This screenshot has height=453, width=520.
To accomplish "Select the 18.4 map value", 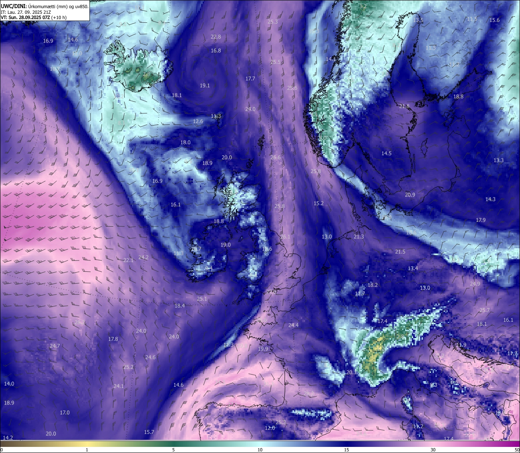I will (x=180, y=306).
